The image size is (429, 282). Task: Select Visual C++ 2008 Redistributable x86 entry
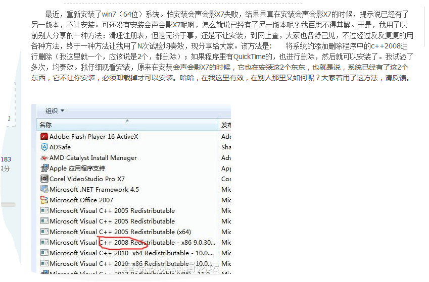(132, 242)
